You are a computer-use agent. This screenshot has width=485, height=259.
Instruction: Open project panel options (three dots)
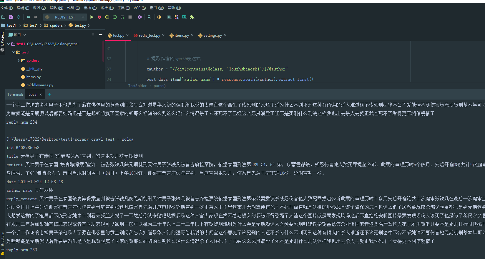pyautogui.click(x=93, y=35)
